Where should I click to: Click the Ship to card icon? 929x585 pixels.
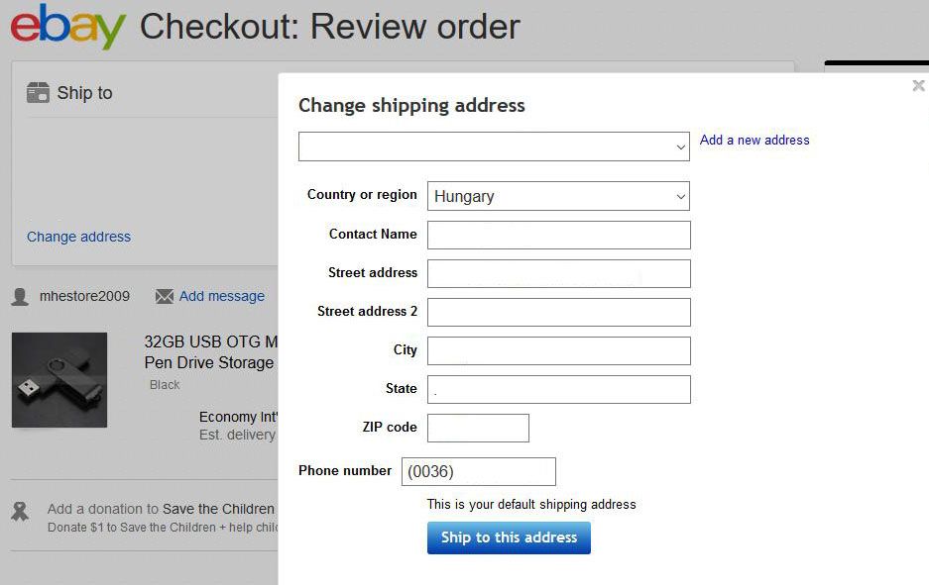[38, 93]
